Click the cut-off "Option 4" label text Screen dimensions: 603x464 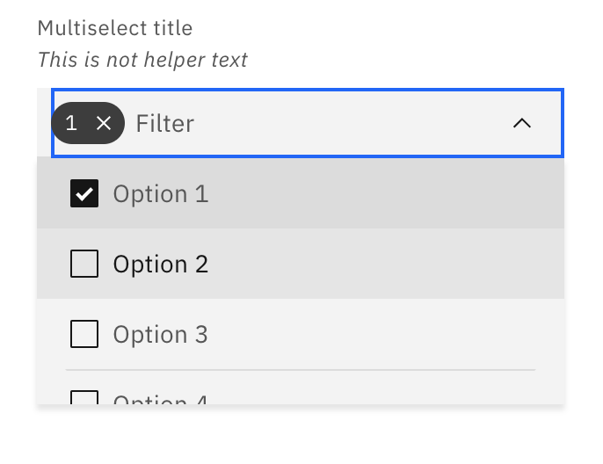(x=161, y=400)
